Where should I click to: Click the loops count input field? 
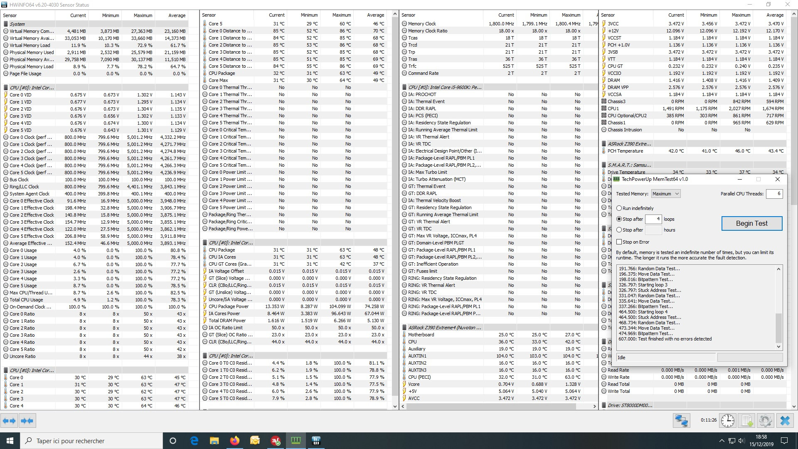pyautogui.click(x=653, y=219)
